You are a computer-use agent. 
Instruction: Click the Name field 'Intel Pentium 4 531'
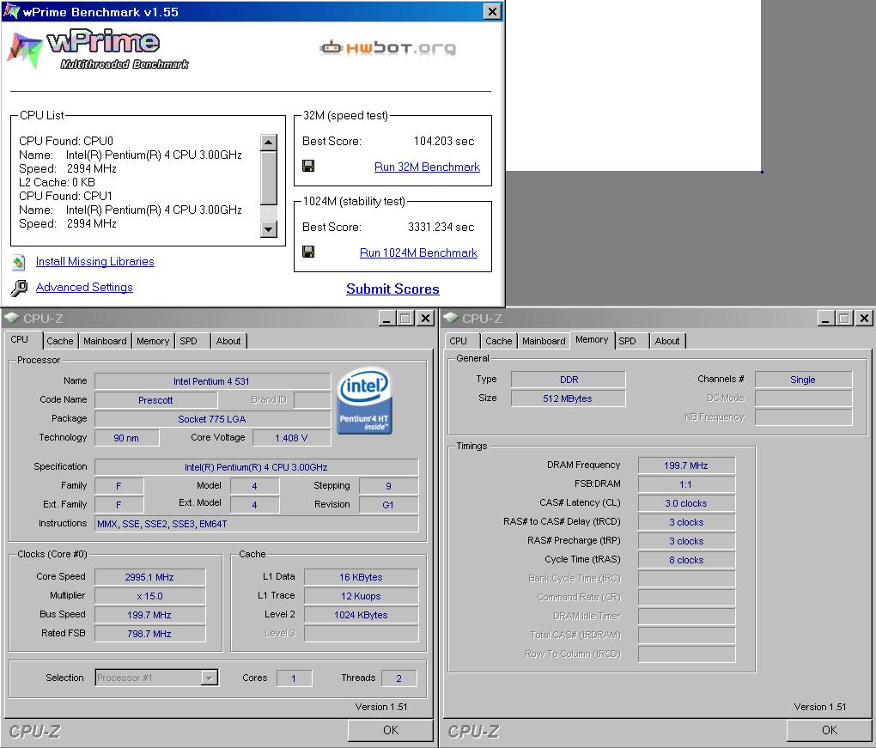tap(212, 381)
